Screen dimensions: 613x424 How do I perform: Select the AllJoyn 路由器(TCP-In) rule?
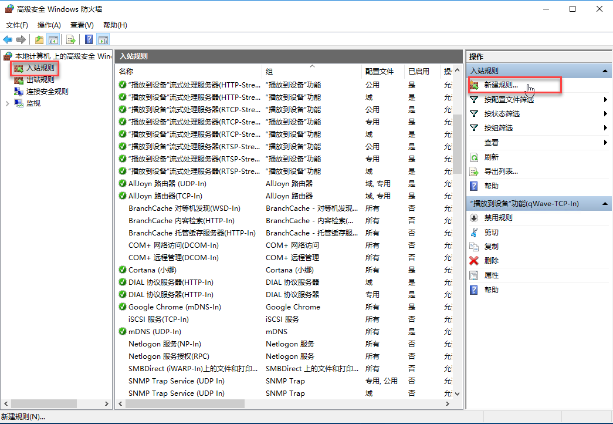point(165,196)
